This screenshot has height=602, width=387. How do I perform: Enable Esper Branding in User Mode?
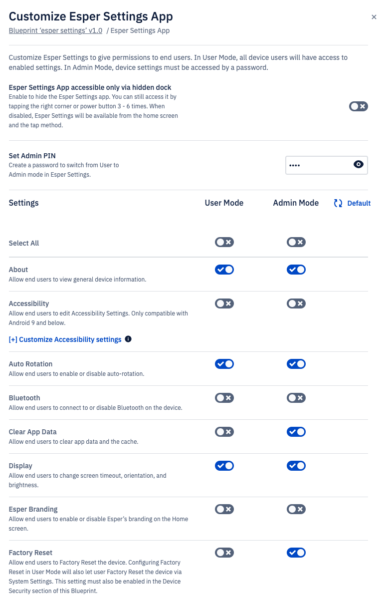tap(224, 509)
